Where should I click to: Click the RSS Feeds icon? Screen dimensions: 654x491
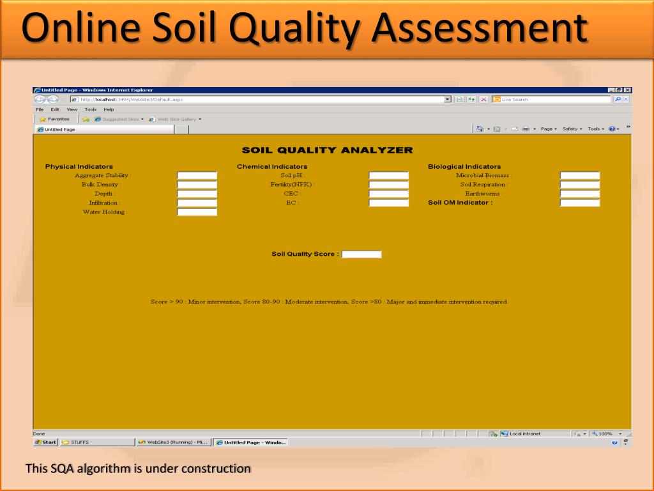pyautogui.click(x=497, y=129)
